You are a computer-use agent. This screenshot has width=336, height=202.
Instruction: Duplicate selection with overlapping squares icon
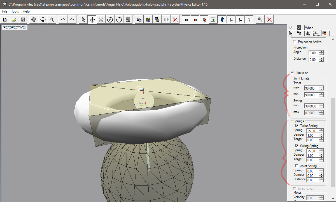[157, 20]
